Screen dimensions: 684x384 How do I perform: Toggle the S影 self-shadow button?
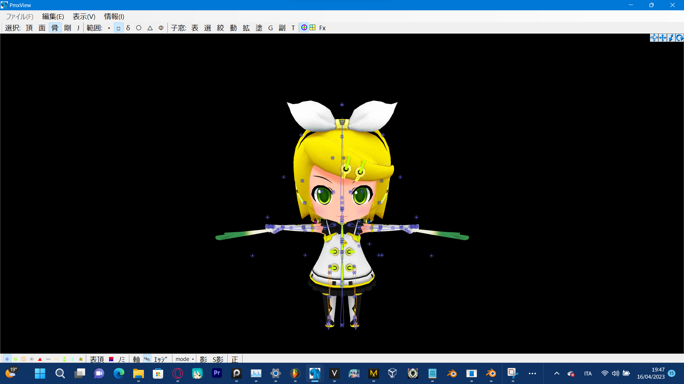point(218,359)
